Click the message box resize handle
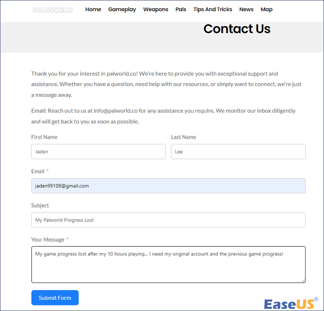Image resolution: width=324 pixels, height=311 pixels. click(303, 280)
